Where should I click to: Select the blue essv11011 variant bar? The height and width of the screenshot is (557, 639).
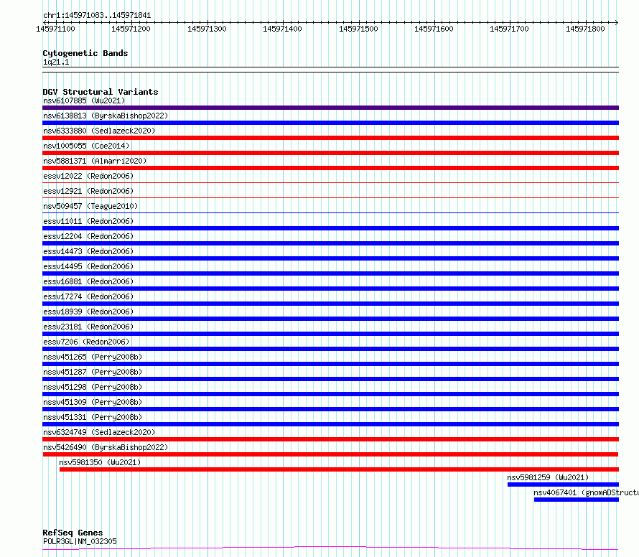(330, 228)
